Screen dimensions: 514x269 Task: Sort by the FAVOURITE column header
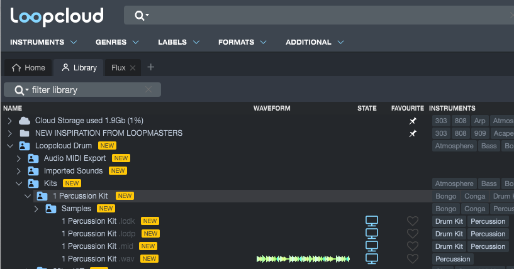[x=408, y=108]
